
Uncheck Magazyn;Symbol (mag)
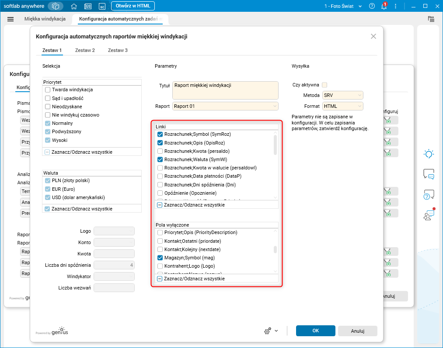click(x=160, y=258)
